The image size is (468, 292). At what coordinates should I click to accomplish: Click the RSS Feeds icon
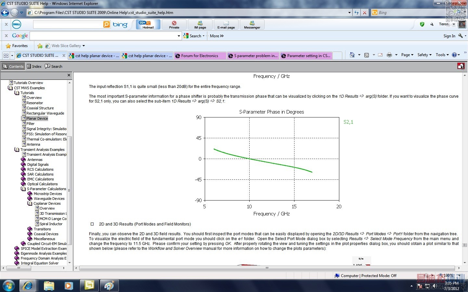click(367, 55)
